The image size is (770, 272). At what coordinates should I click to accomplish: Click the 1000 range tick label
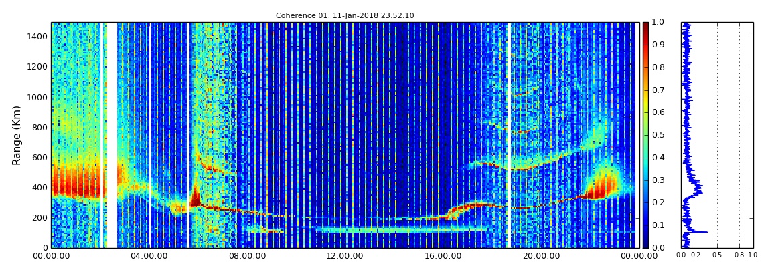[x=38, y=98]
